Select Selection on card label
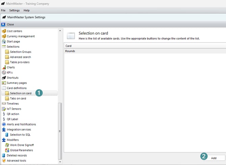 (x=21, y=93)
